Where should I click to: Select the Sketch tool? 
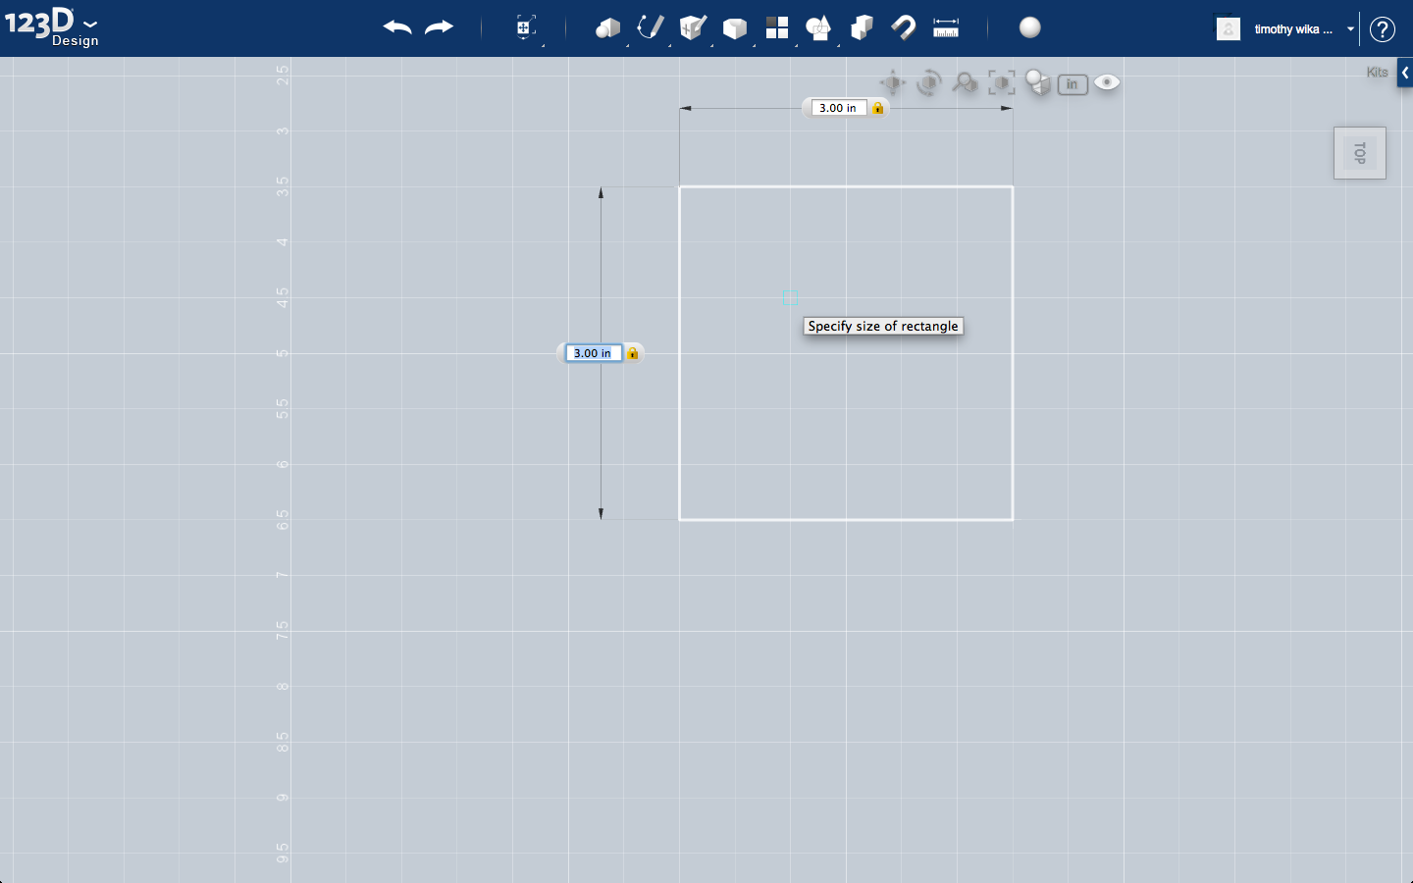(650, 27)
